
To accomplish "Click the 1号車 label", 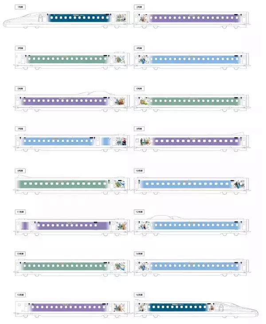I will [x=20, y=8].
